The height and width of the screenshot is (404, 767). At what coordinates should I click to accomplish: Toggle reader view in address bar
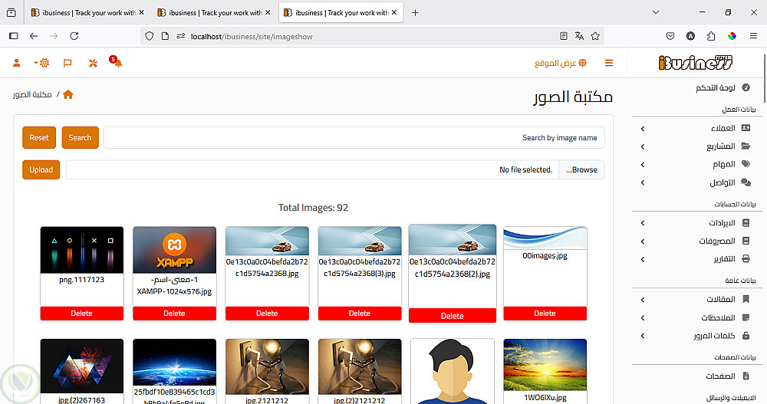pos(564,36)
